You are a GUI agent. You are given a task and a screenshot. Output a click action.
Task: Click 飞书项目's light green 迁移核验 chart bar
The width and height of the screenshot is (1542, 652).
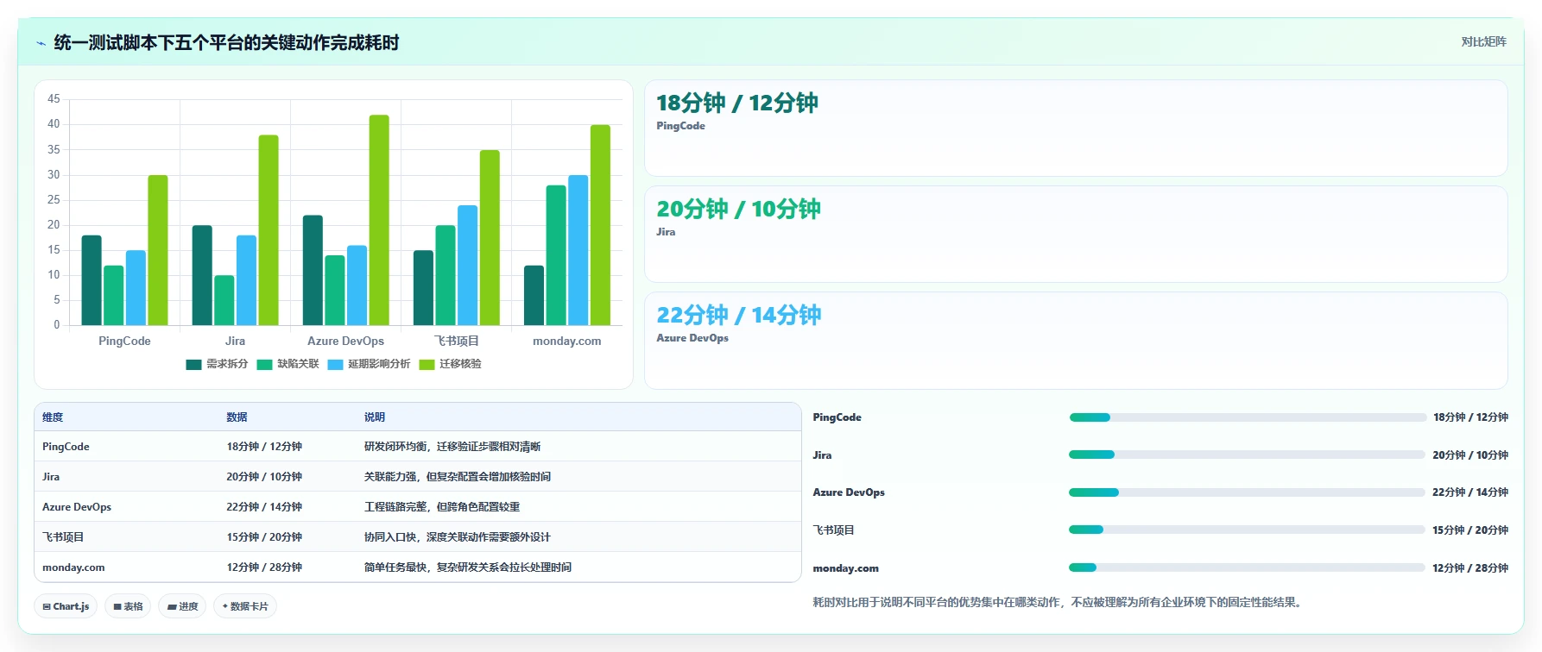click(490, 237)
